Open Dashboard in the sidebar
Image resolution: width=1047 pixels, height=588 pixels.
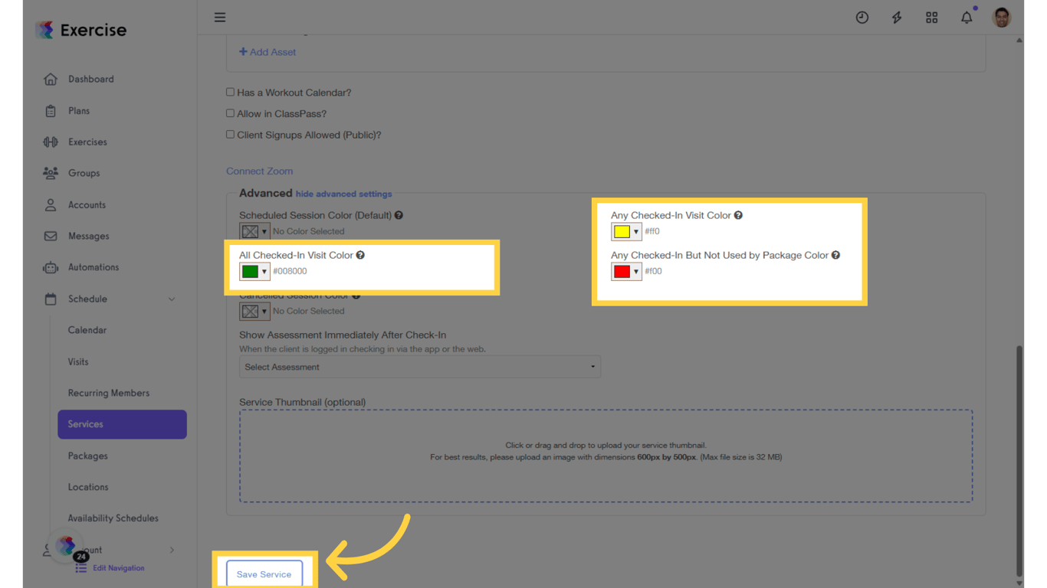click(90, 79)
